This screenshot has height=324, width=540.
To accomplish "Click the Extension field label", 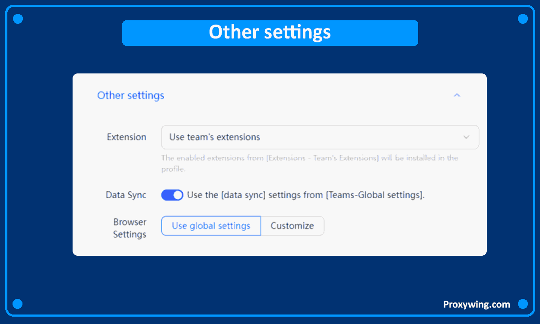I will [x=127, y=137].
